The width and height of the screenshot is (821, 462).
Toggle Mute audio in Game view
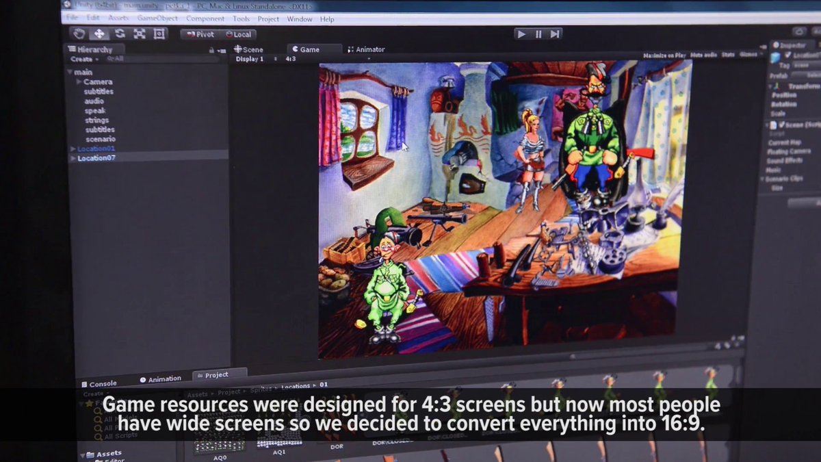click(704, 55)
